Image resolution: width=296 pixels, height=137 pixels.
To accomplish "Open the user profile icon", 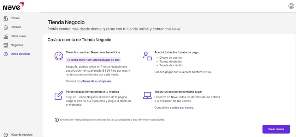I will [x=291, y=6].
